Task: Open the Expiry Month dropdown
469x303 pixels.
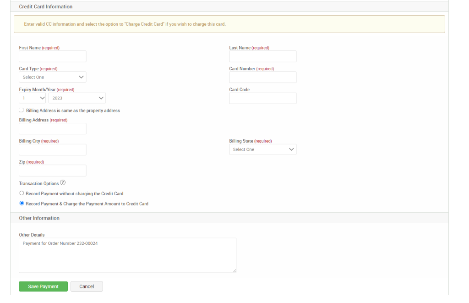Action: click(33, 98)
